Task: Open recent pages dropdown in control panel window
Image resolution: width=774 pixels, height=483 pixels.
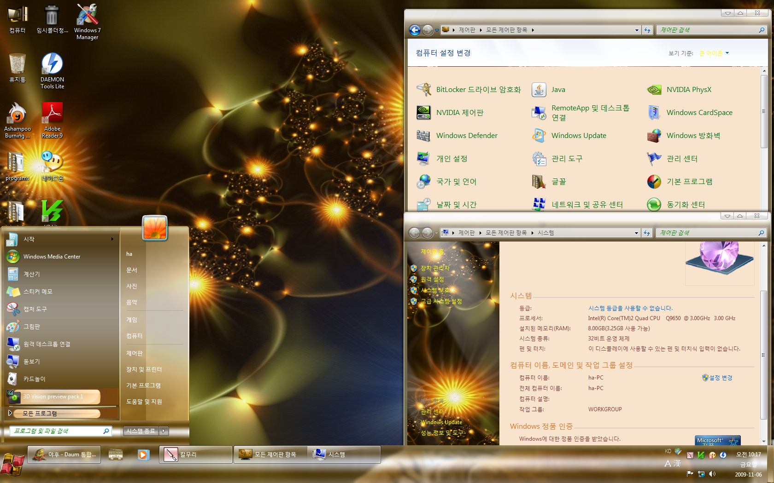Action: click(x=437, y=30)
